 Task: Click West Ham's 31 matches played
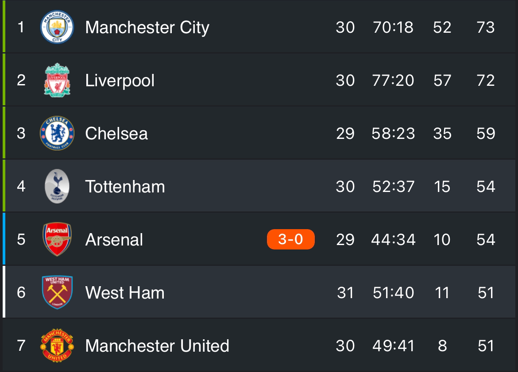[x=345, y=293]
